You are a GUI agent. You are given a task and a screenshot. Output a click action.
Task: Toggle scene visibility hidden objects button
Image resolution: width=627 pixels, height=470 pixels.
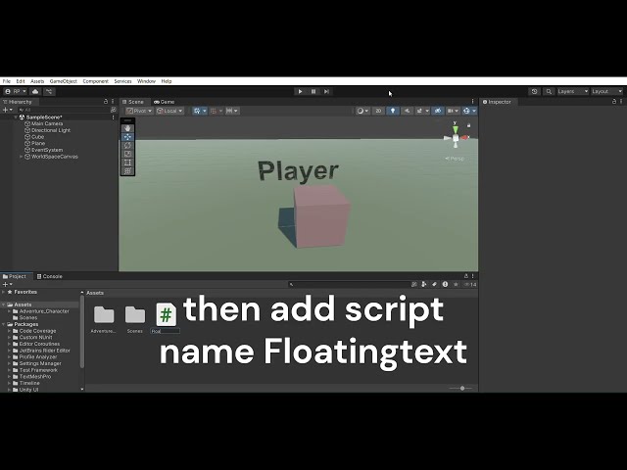tap(438, 111)
